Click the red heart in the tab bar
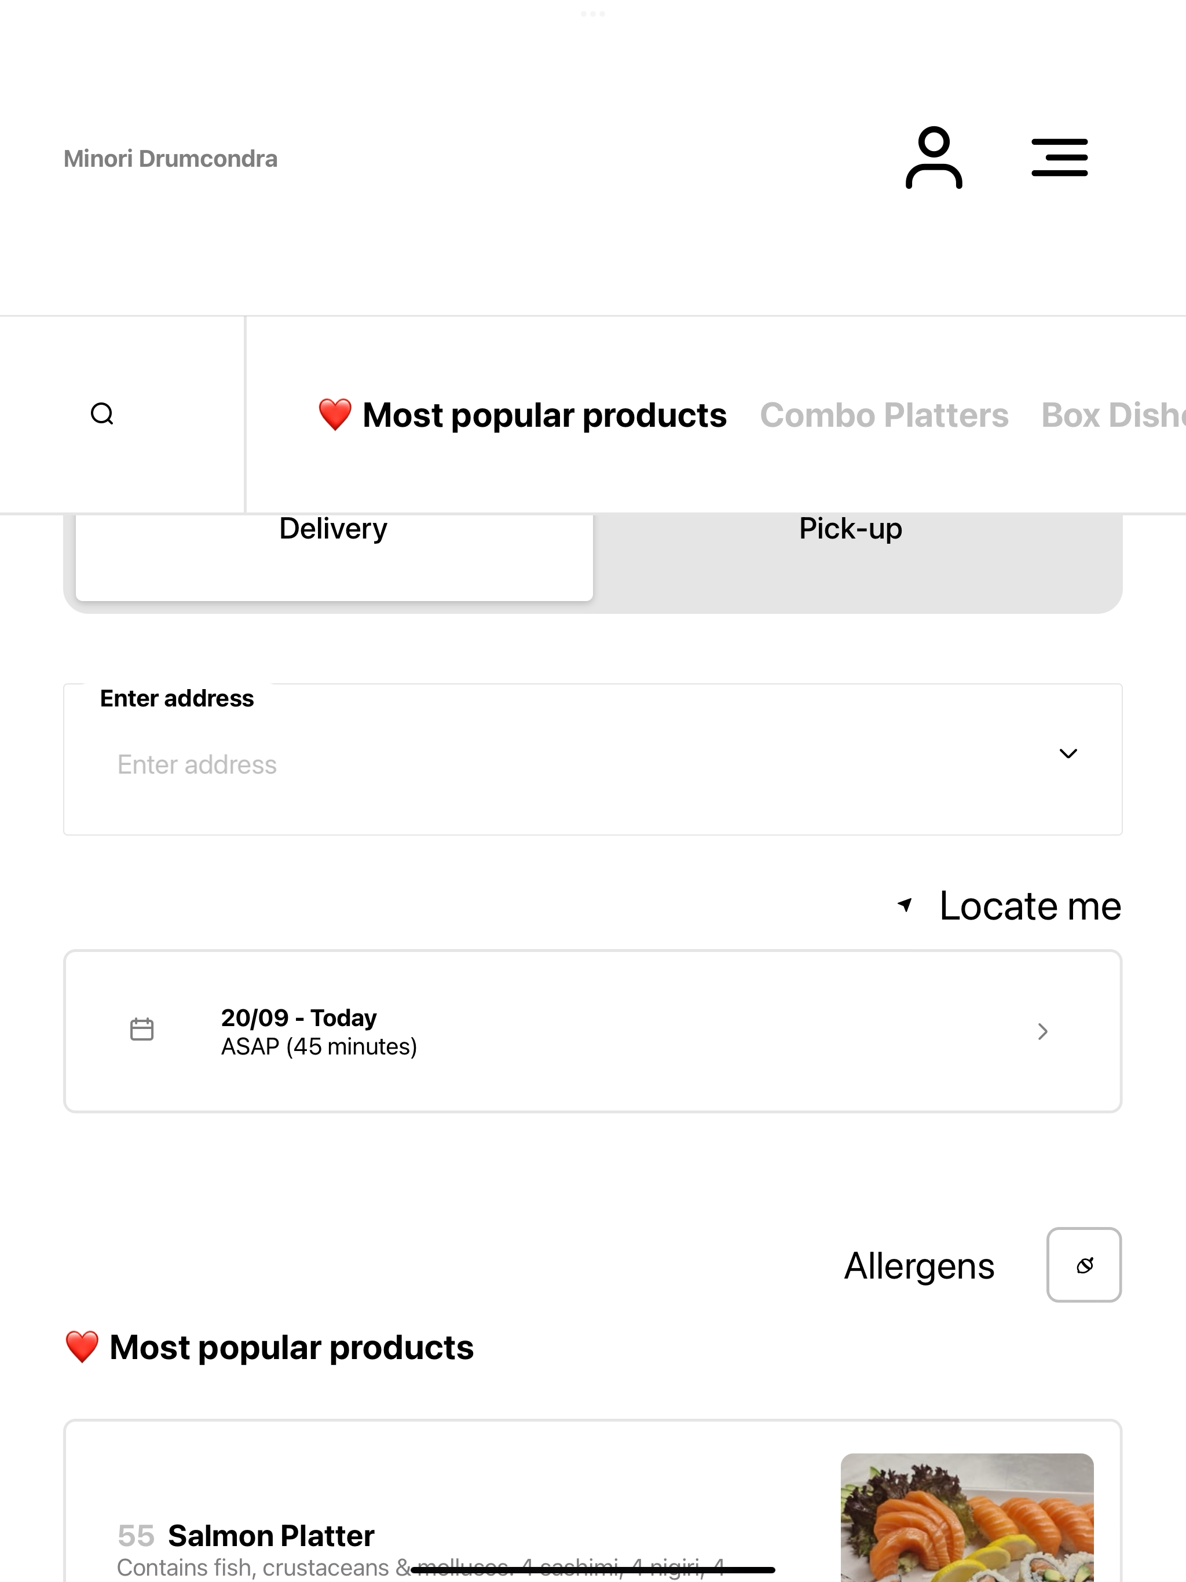 pyautogui.click(x=335, y=415)
